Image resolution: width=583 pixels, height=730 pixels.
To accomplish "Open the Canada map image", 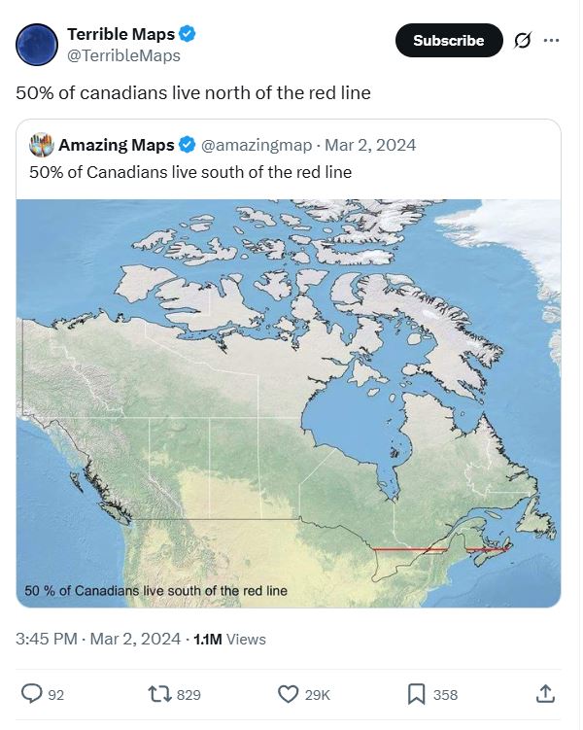I will pos(289,403).
